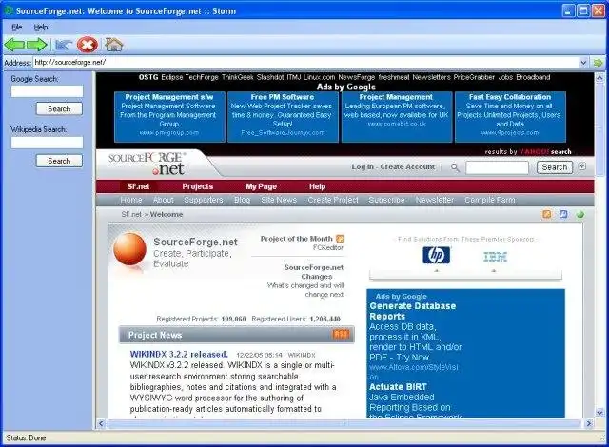The image size is (609, 447).
Task: Open the Actuate BIRT ad link
Action: pos(398,386)
